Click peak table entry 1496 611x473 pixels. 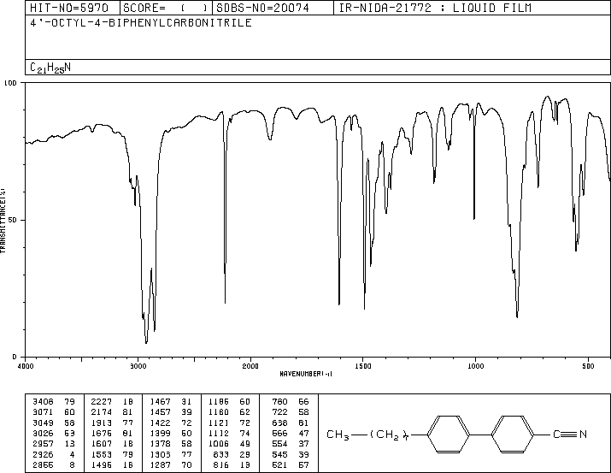click(102, 464)
